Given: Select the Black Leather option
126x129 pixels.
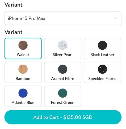Looking at the screenshot, I should coord(102,49).
